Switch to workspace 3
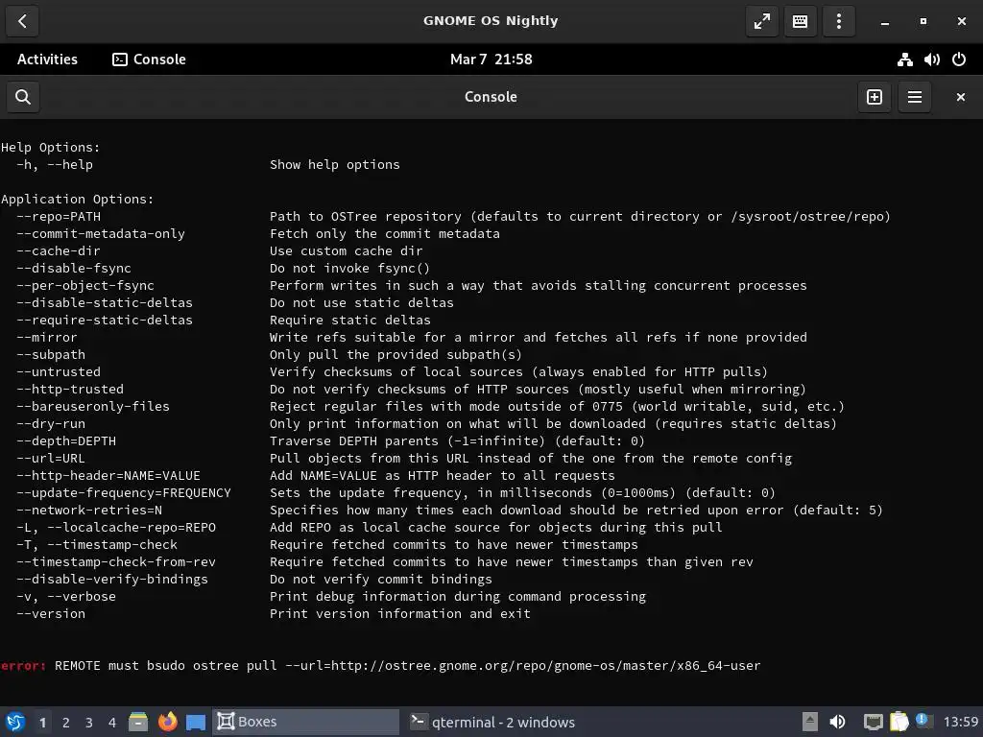This screenshot has width=983, height=737. [x=89, y=723]
